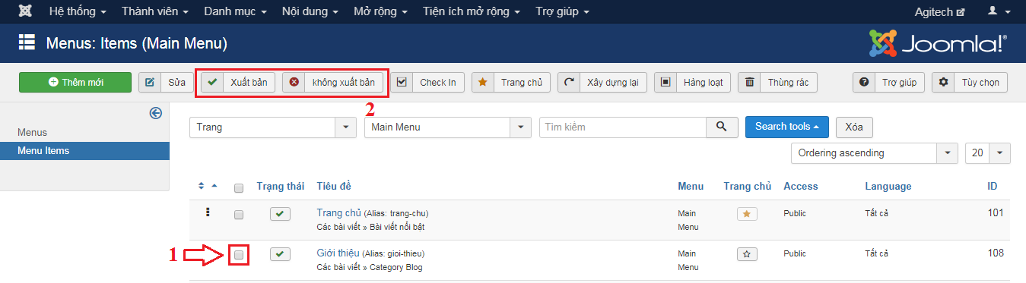
Task: Open the Trang chủ menu item title
Action: pos(338,212)
